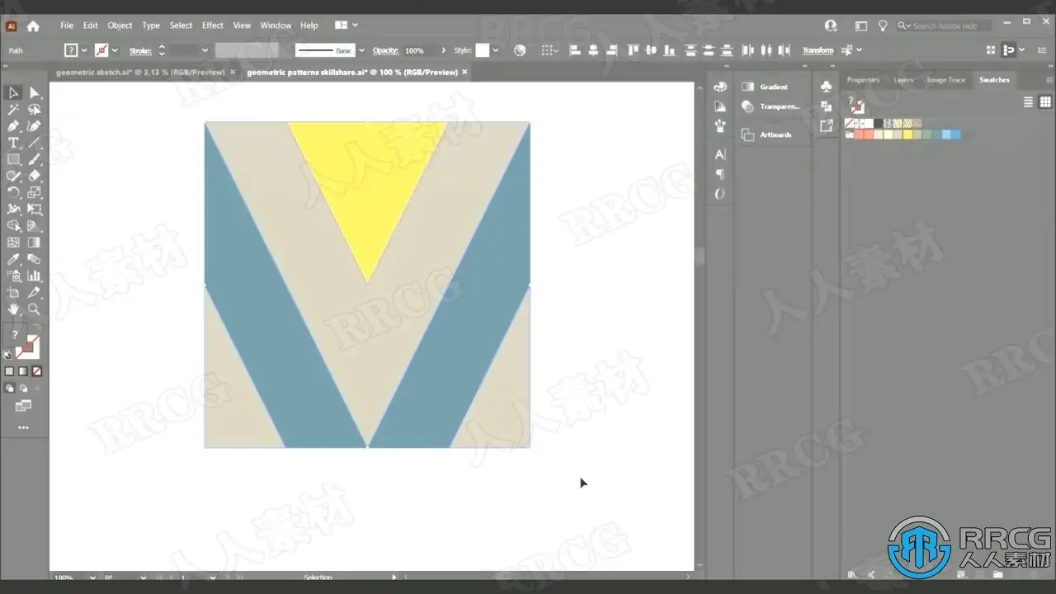Expand the stroke weight dropdown

pos(205,50)
